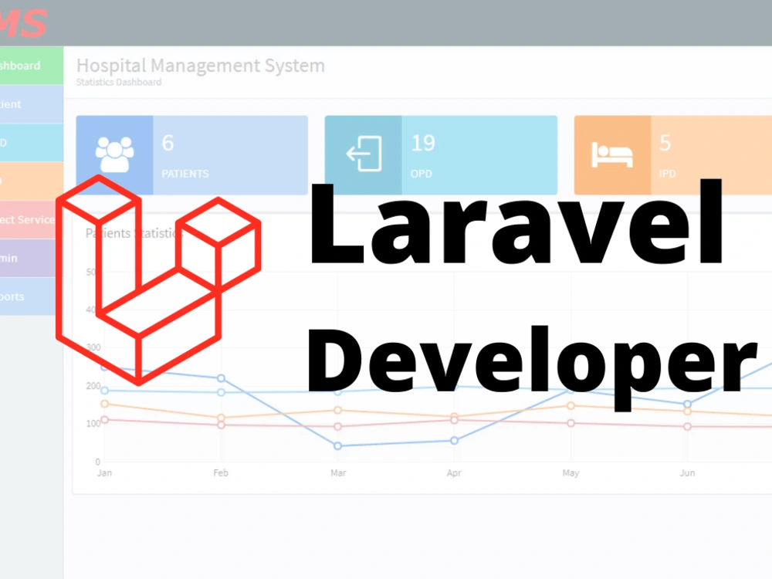The height and width of the screenshot is (579, 772).
Task: Open the OPD card showing 19
Action: click(441, 155)
